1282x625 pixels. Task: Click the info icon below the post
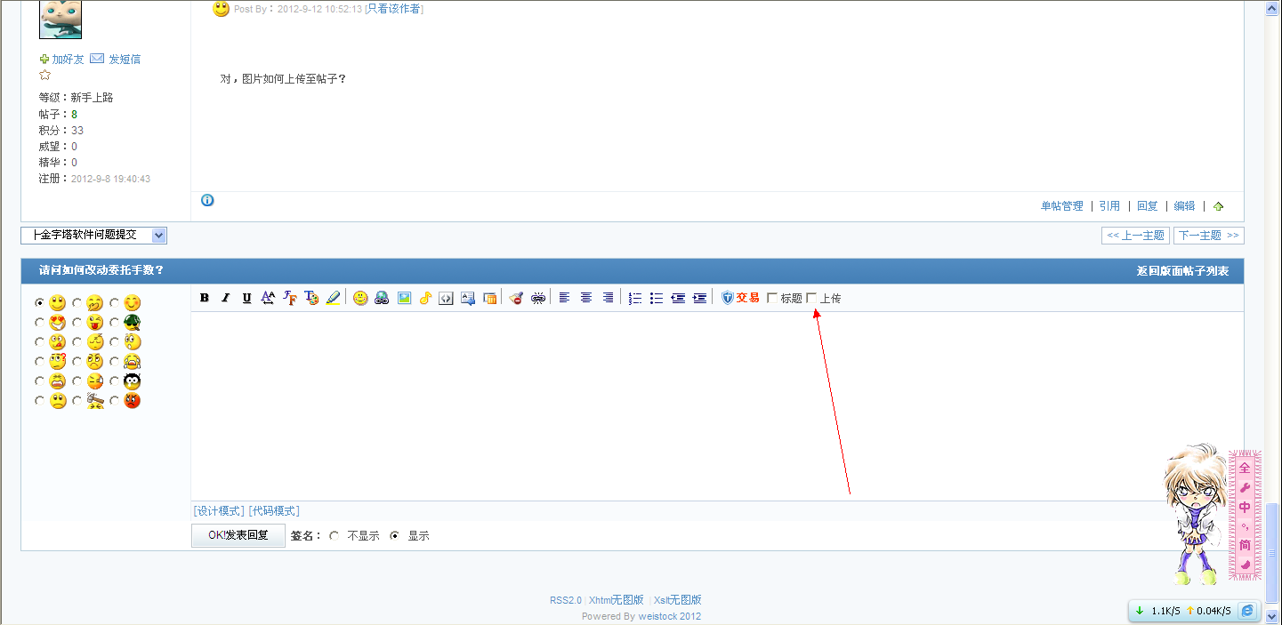207,200
